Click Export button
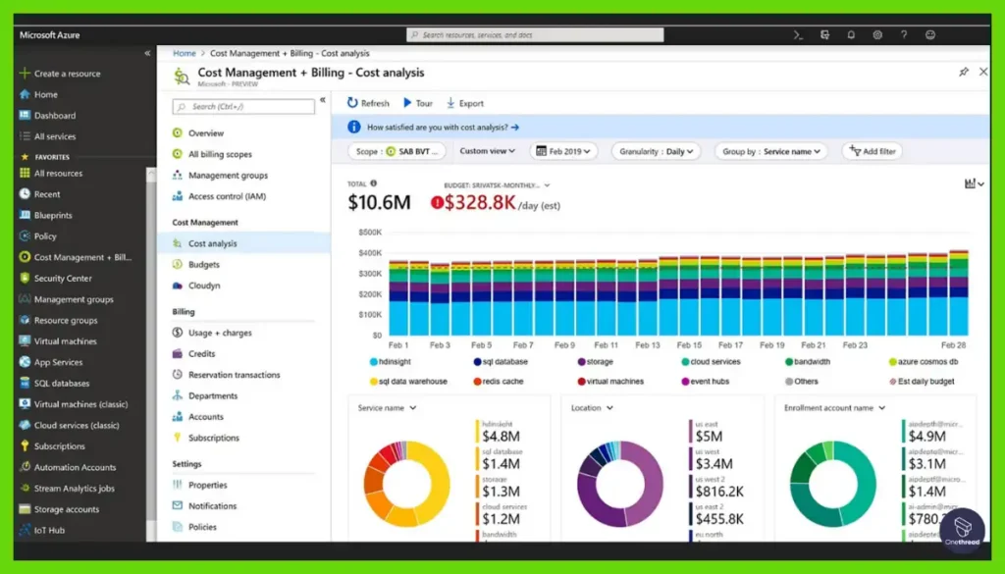 click(x=465, y=103)
